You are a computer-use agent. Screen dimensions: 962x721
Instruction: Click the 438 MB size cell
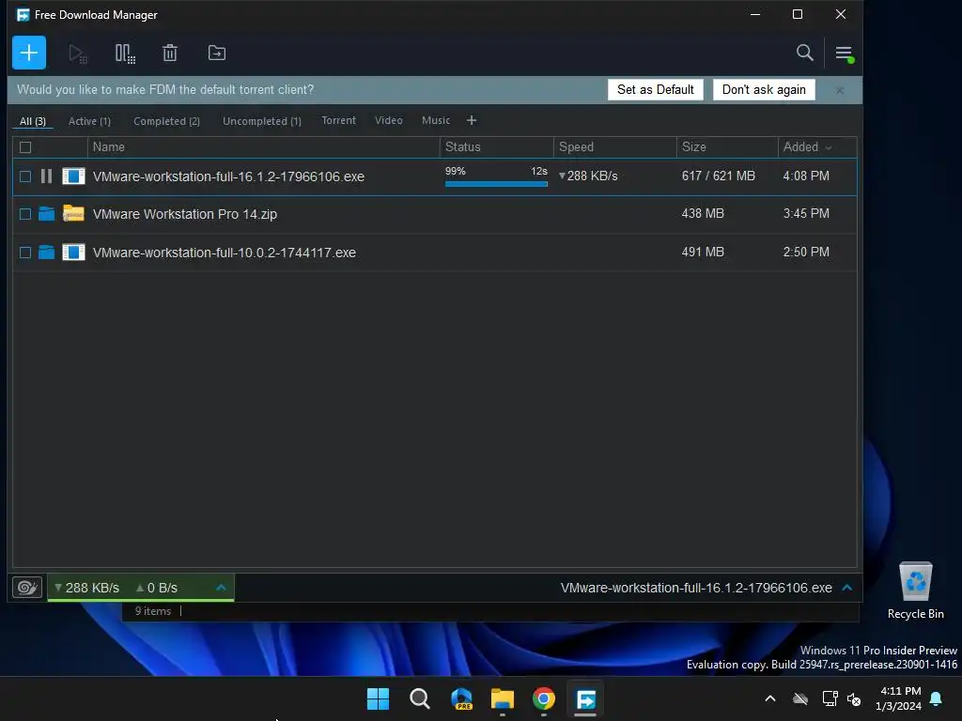tap(703, 213)
